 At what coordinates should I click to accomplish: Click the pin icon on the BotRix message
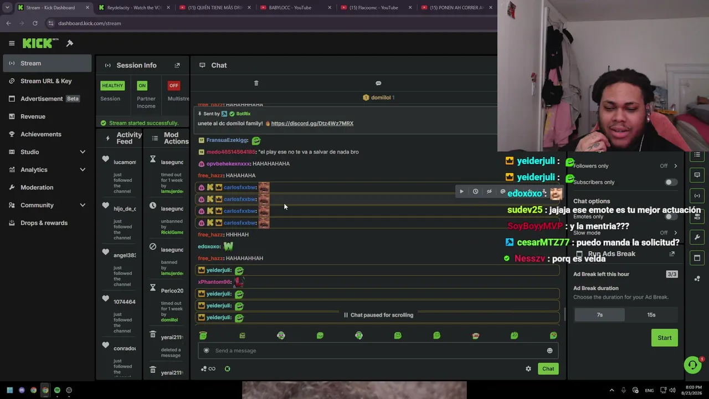coord(200,114)
